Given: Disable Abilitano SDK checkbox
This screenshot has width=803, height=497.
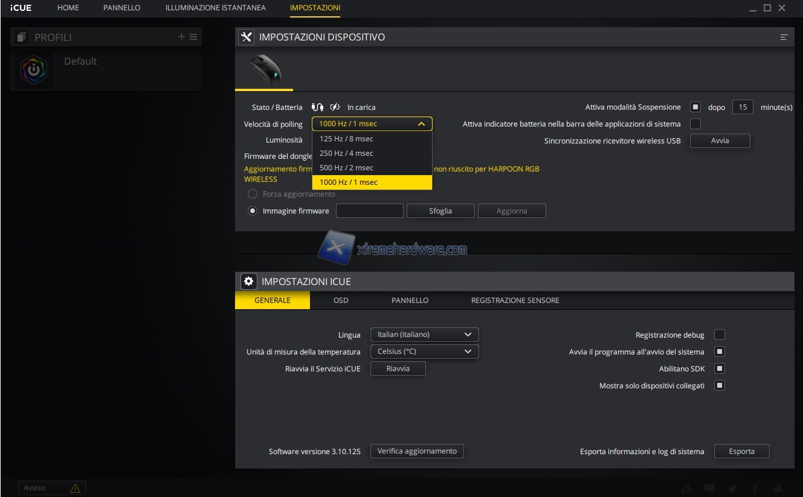Looking at the screenshot, I should [720, 368].
